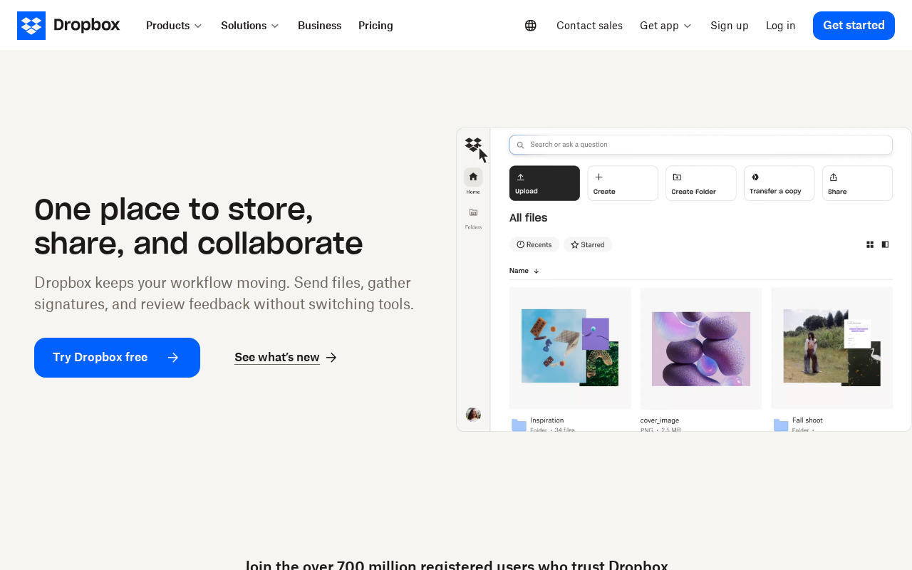Click the Fall shoot folder icon
Image resolution: width=912 pixels, height=570 pixels.
(x=781, y=425)
